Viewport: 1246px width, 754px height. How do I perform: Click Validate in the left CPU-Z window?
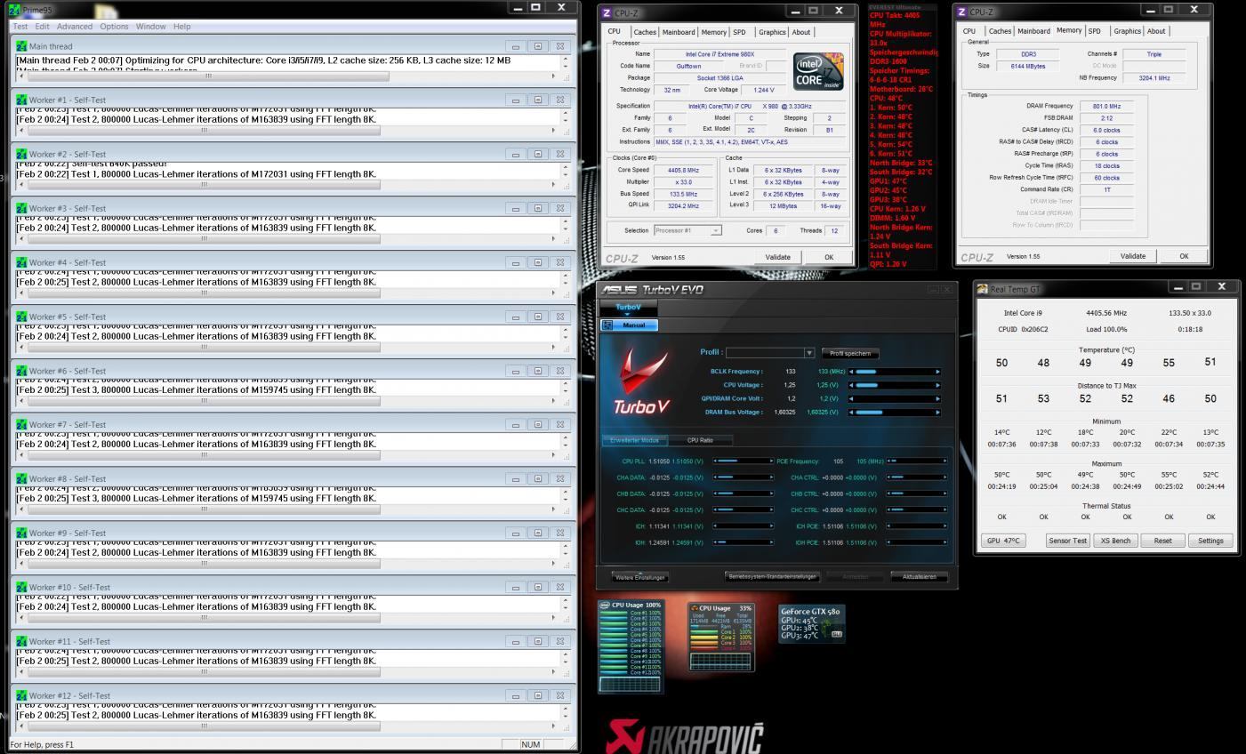pyautogui.click(x=777, y=257)
